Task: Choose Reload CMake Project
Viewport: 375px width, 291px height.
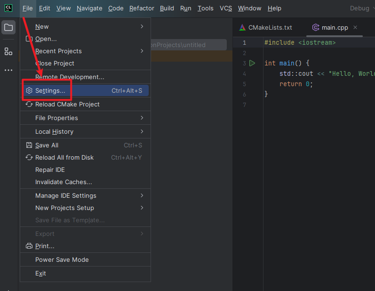Action: [x=67, y=104]
